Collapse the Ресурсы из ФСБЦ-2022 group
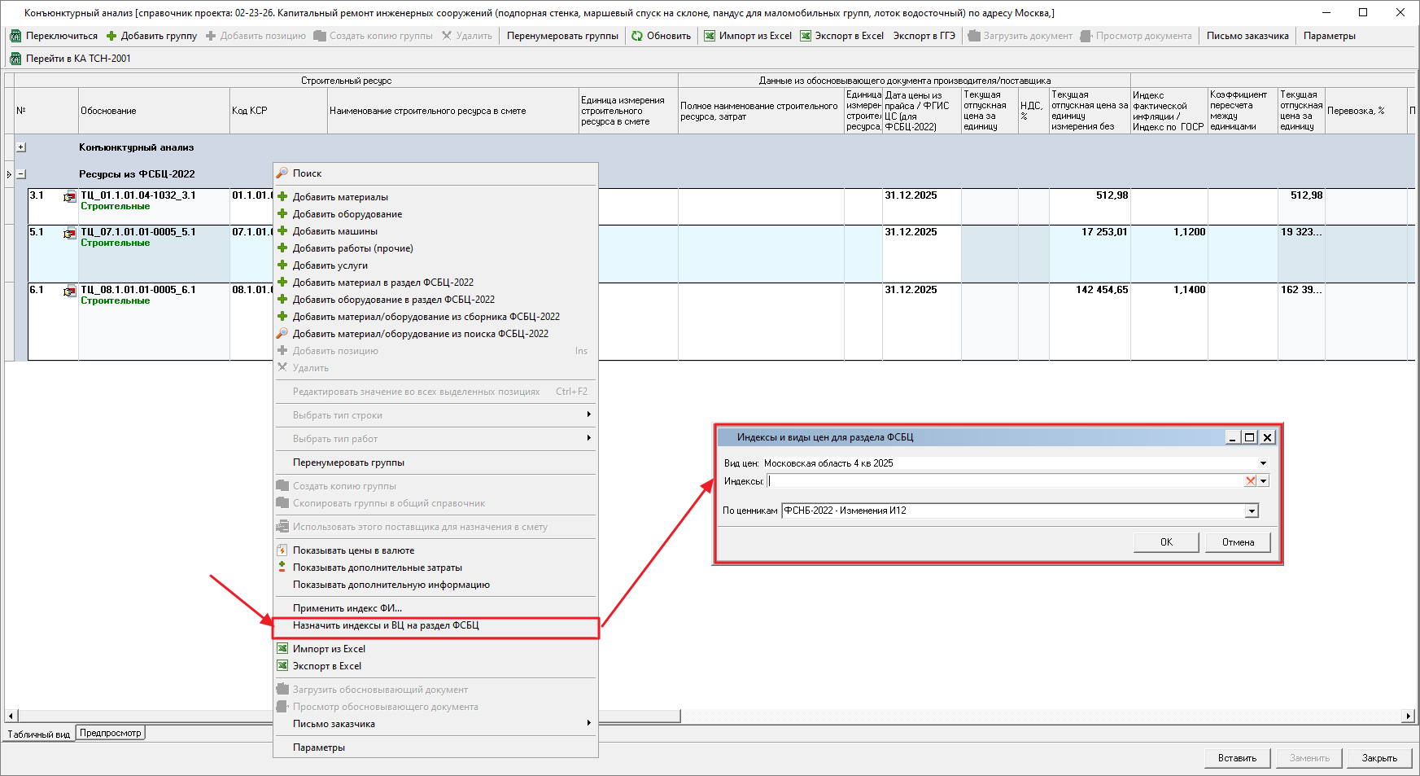The height and width of the screenshot is (776, 1420). [21, 174]
